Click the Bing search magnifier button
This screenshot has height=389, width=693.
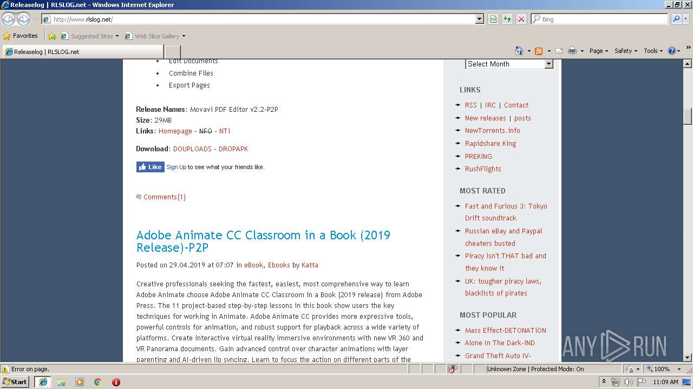pos(676,19)
